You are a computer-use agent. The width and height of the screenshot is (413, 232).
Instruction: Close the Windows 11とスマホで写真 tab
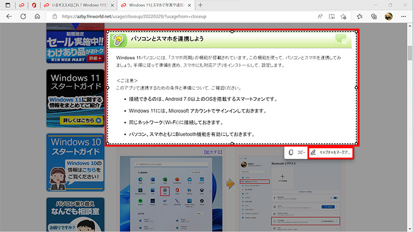pyautogui.click(x=189, y=5)
